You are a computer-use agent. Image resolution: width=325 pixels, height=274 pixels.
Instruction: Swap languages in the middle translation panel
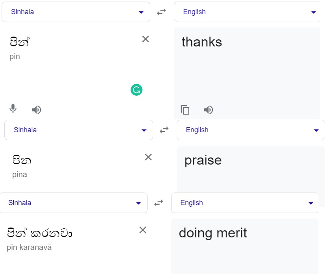[x=164, y=130]
